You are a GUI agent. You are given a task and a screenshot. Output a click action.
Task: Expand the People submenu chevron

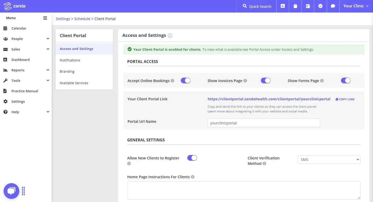[48, 39]
